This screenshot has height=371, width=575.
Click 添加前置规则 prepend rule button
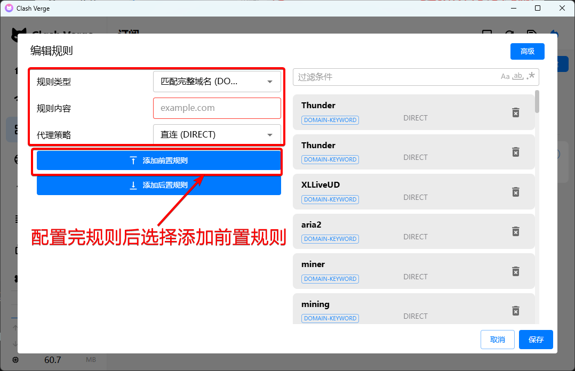(159, 160)
